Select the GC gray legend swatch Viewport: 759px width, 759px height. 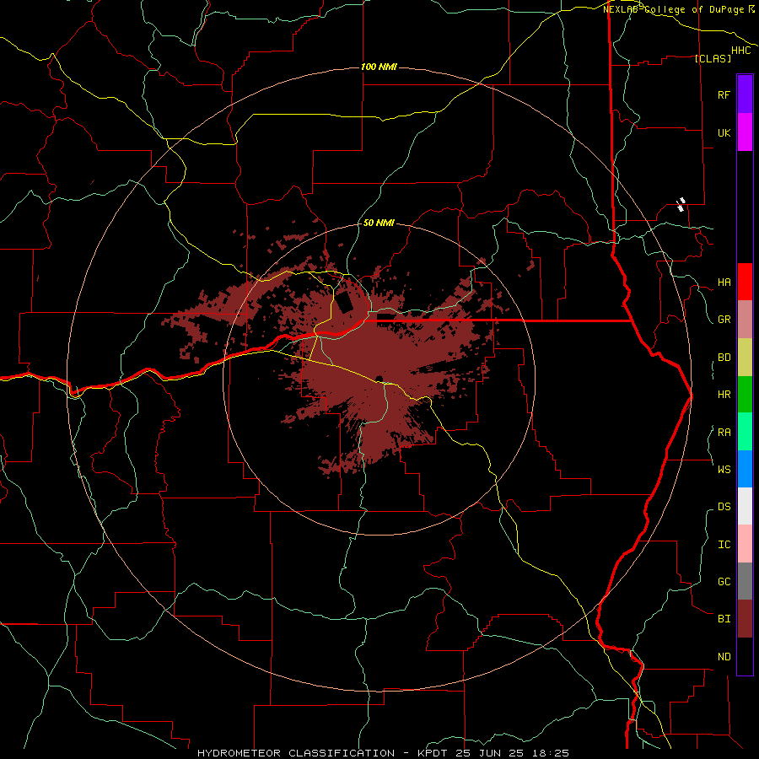click(x=745, y=581)
